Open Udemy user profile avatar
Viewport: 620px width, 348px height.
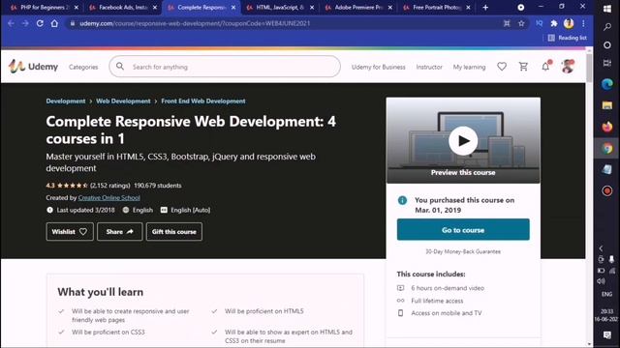tap(569, 67)
